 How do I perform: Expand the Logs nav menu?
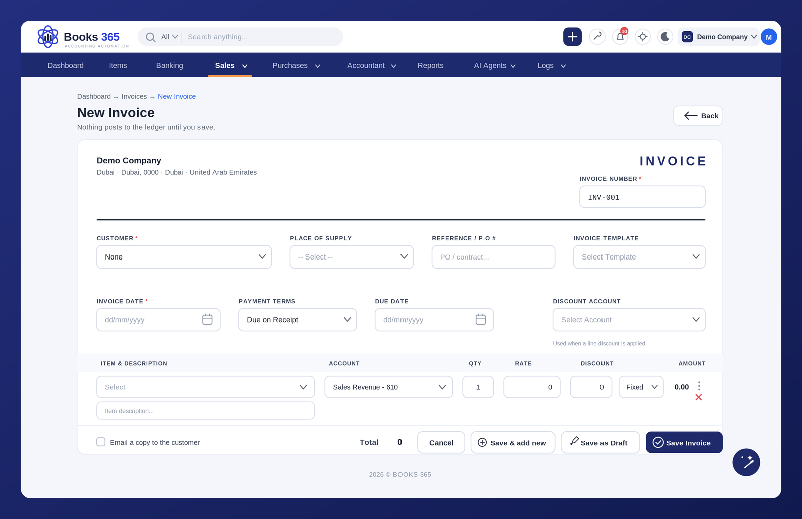[551, 65]
